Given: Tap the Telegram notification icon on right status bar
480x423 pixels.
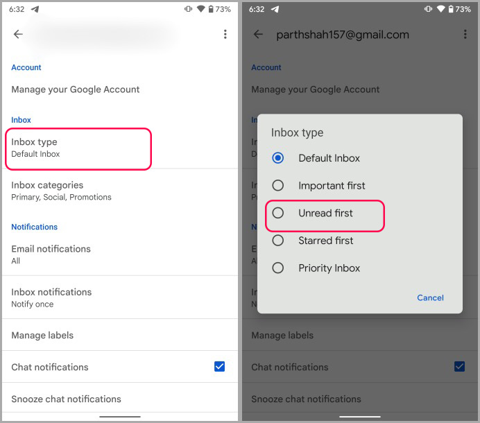Looking at the screenshot, I should 275,9.
